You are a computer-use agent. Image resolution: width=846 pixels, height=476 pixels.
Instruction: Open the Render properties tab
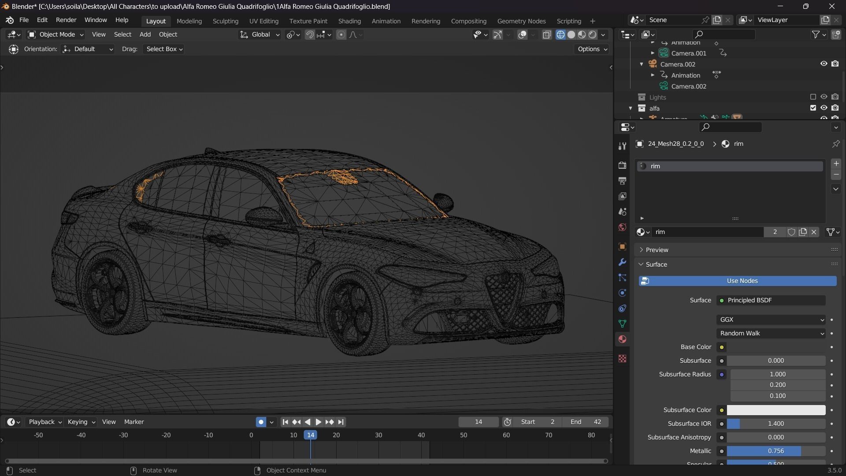pyautogui.click(x=622, y=165)
